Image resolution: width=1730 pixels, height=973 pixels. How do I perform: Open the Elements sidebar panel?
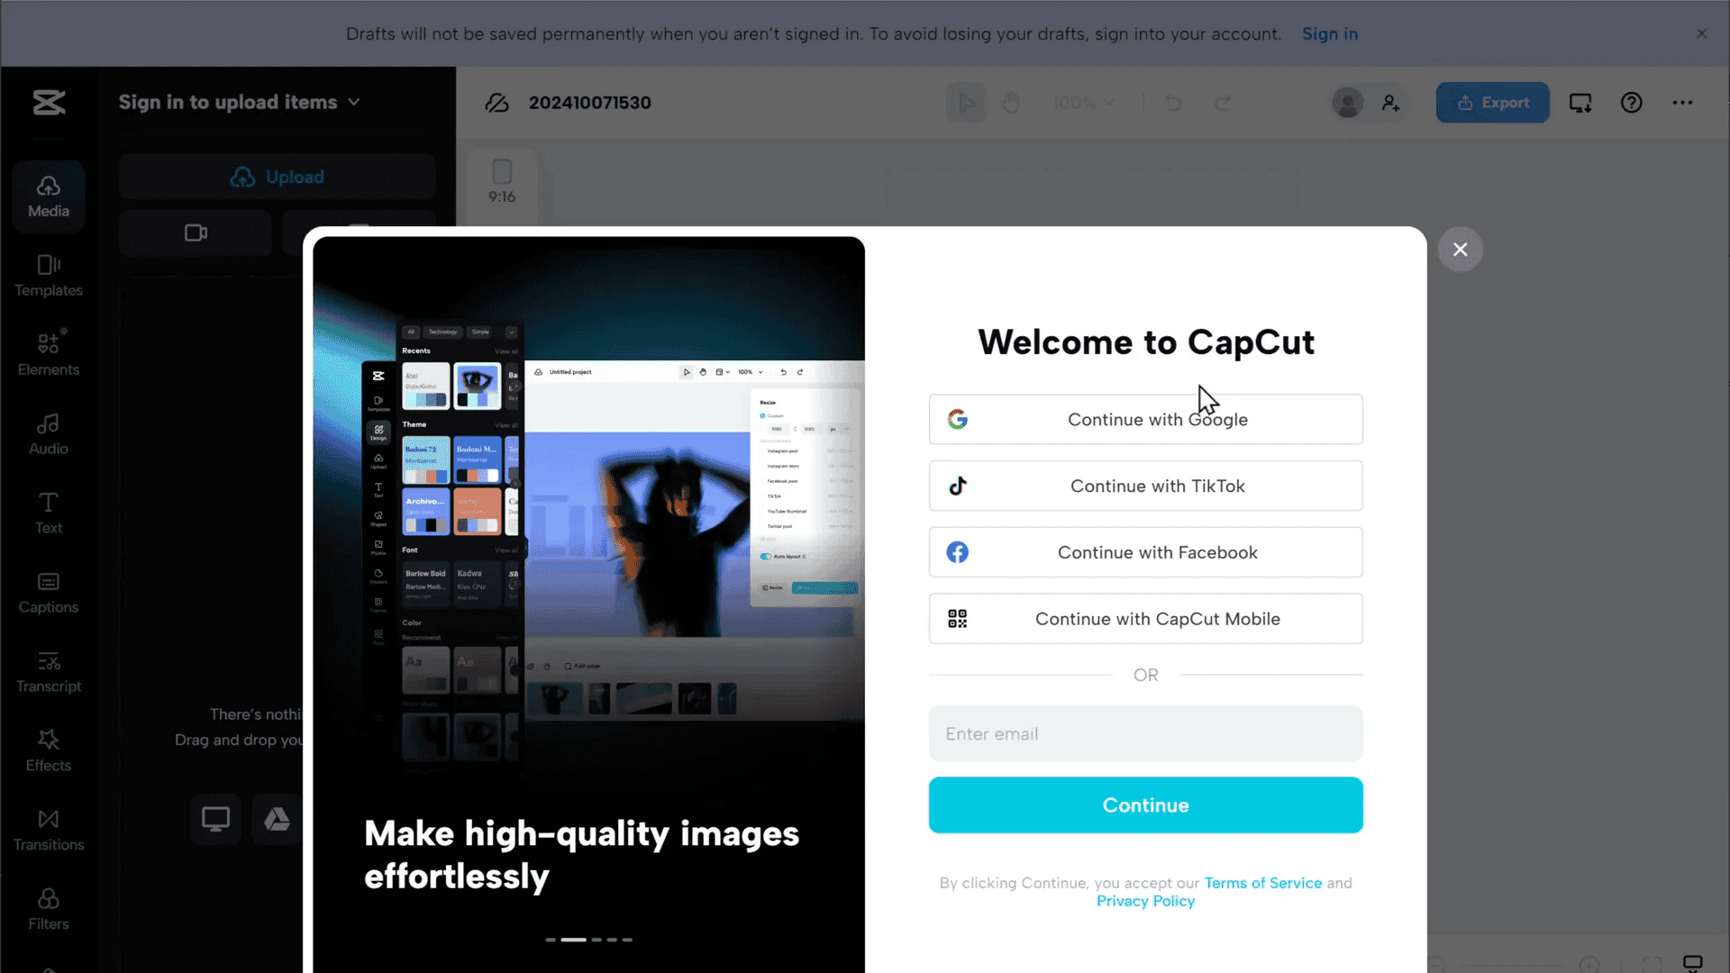49,354
